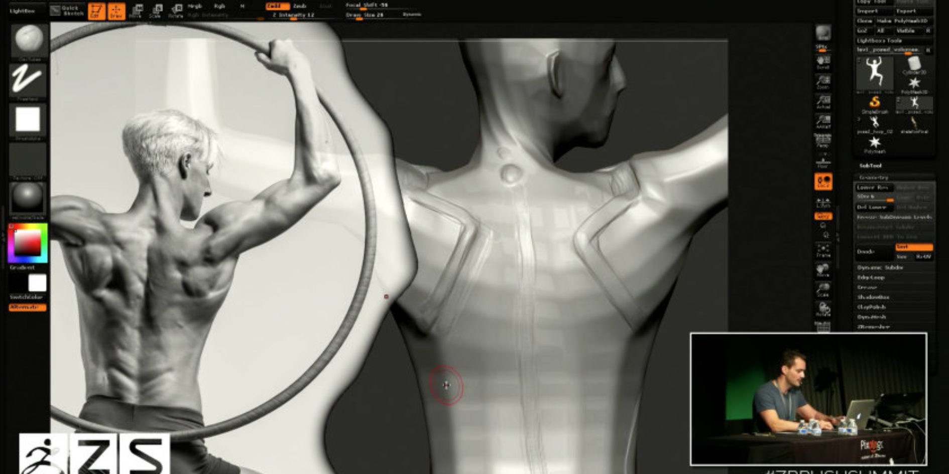This screenshot has height=474, width=949.
Task: Switch to Zsub sculpt mode
Action: click(300, 7)
